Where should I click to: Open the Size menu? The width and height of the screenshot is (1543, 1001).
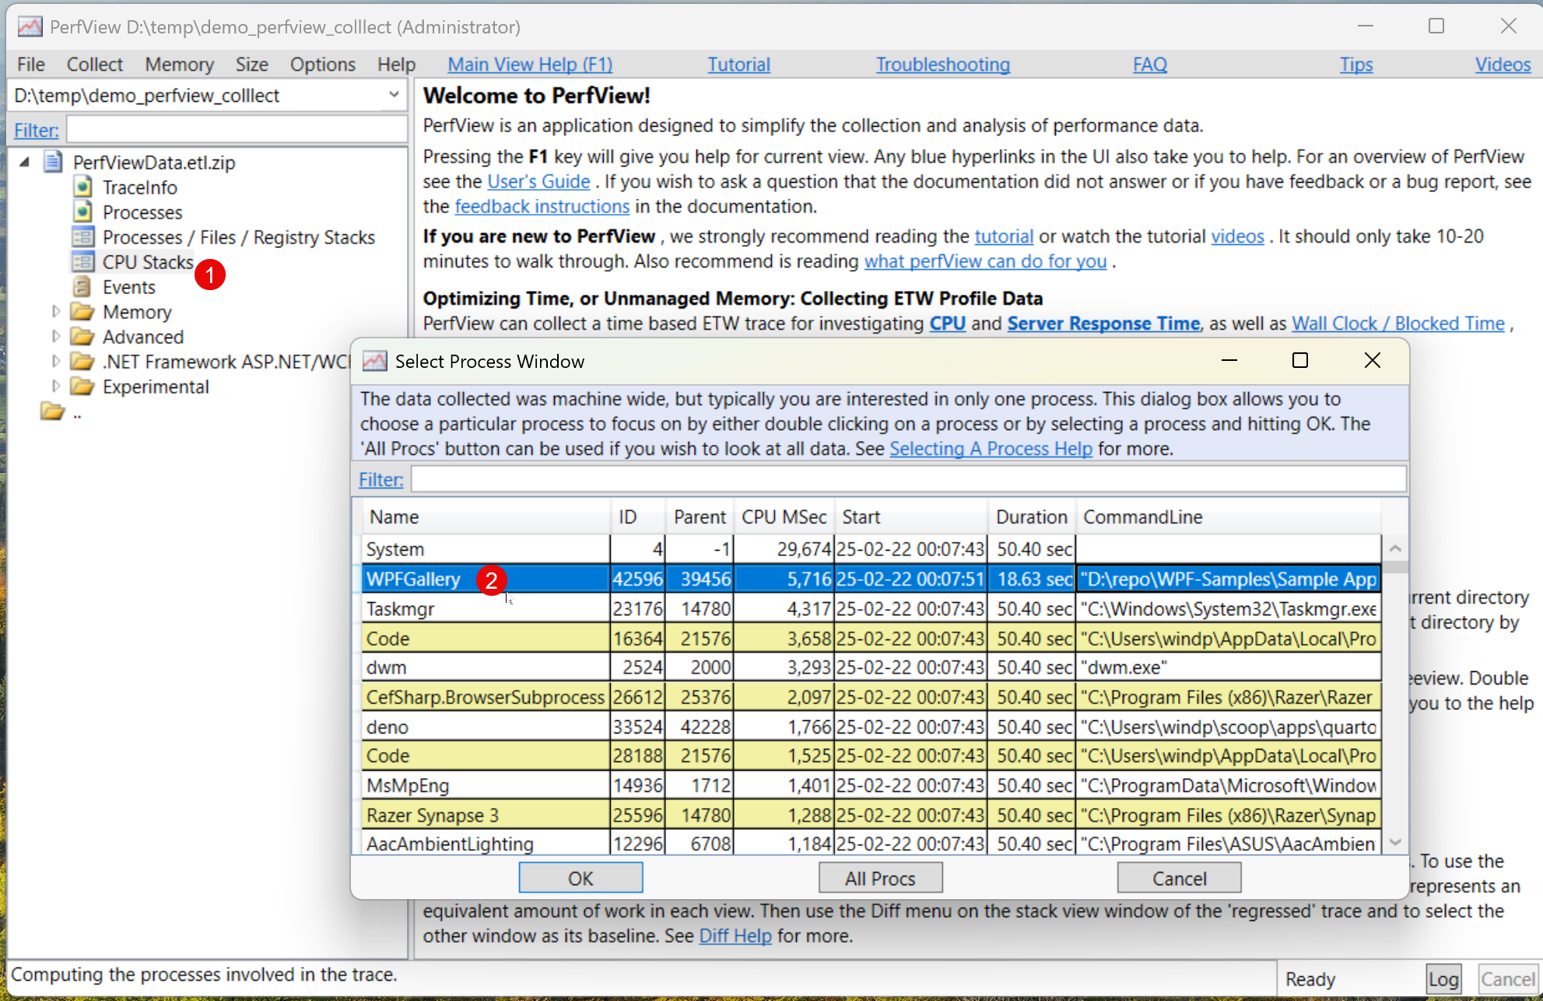(251, 64)
